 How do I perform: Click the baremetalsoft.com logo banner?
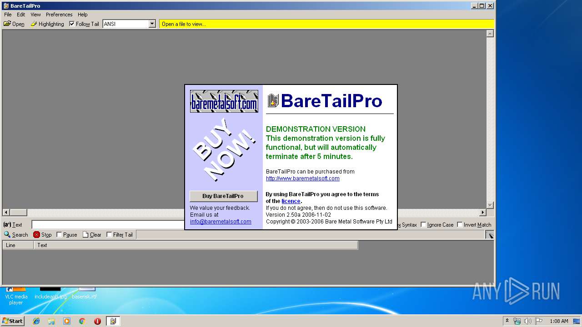coord(224,101)
